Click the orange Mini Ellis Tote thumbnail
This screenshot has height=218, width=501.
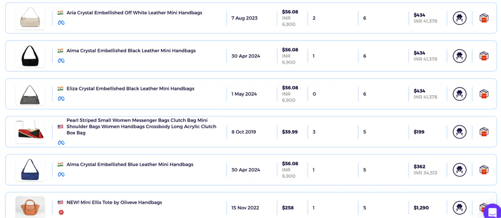[30, 207]
